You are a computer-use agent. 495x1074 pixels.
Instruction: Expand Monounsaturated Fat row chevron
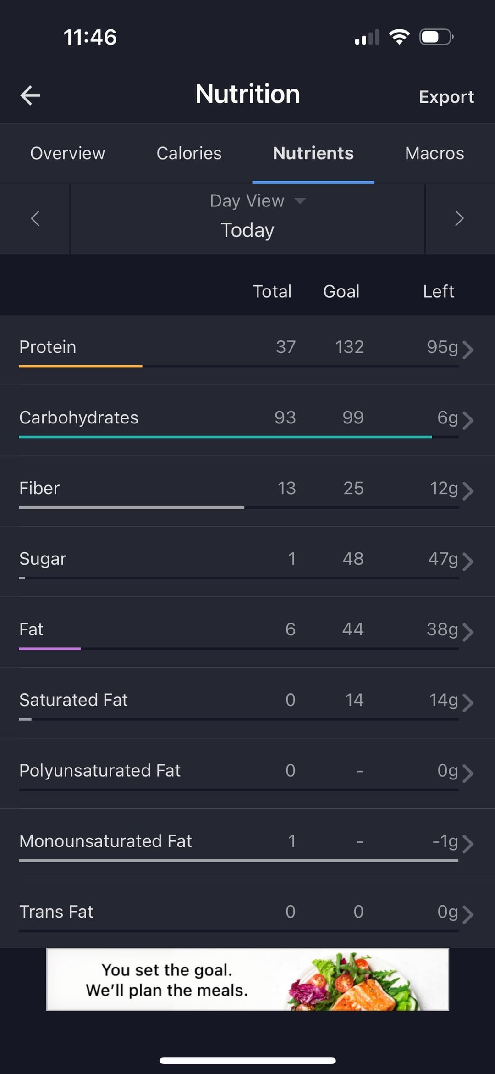point(467,844)
